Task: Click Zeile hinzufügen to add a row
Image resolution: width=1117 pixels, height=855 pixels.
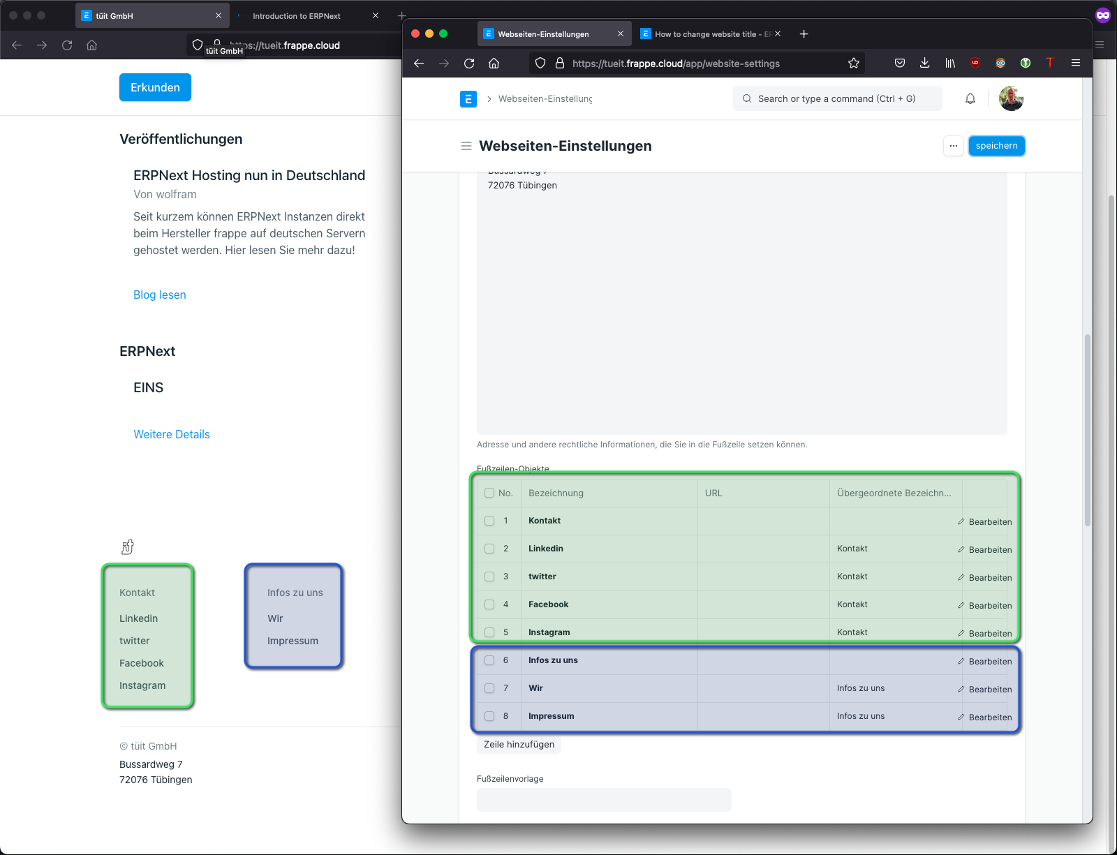Action: point(519,745)
